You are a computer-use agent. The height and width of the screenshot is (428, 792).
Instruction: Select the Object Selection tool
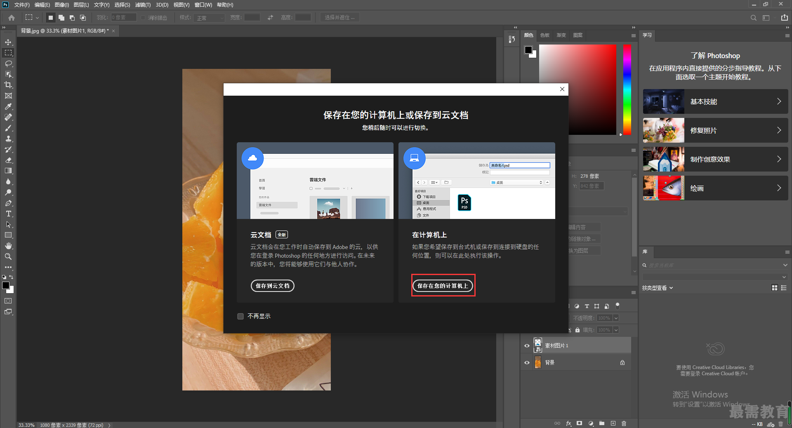click(8, 74)
